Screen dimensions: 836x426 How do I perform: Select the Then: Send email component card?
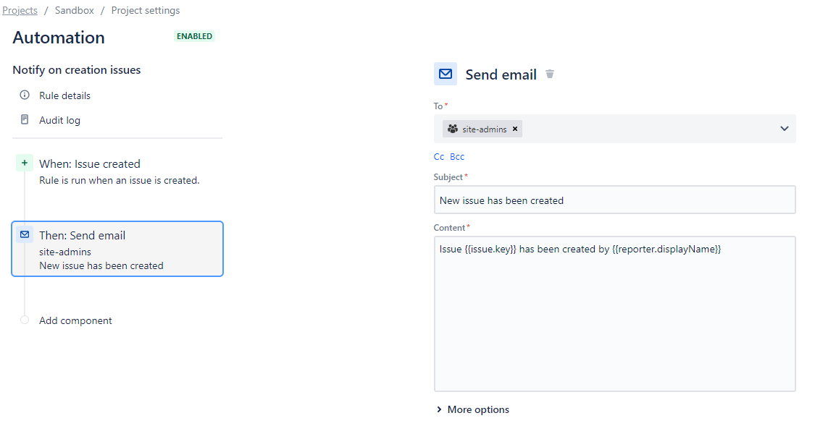pyautogui.click(x=117, y=249)
